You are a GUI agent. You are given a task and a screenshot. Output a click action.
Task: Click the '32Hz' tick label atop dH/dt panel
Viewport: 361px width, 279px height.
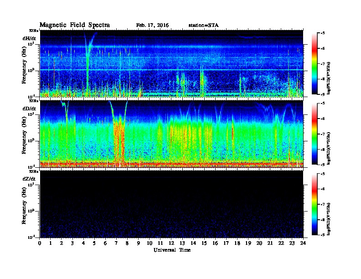(34, 31)
